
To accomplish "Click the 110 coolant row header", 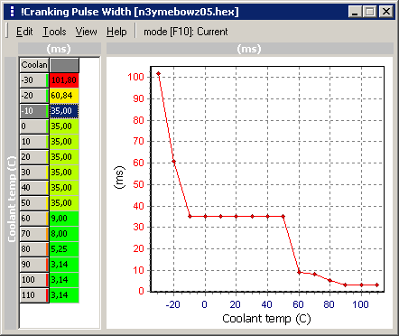I will pyautogui.click(x=34, y=295).
